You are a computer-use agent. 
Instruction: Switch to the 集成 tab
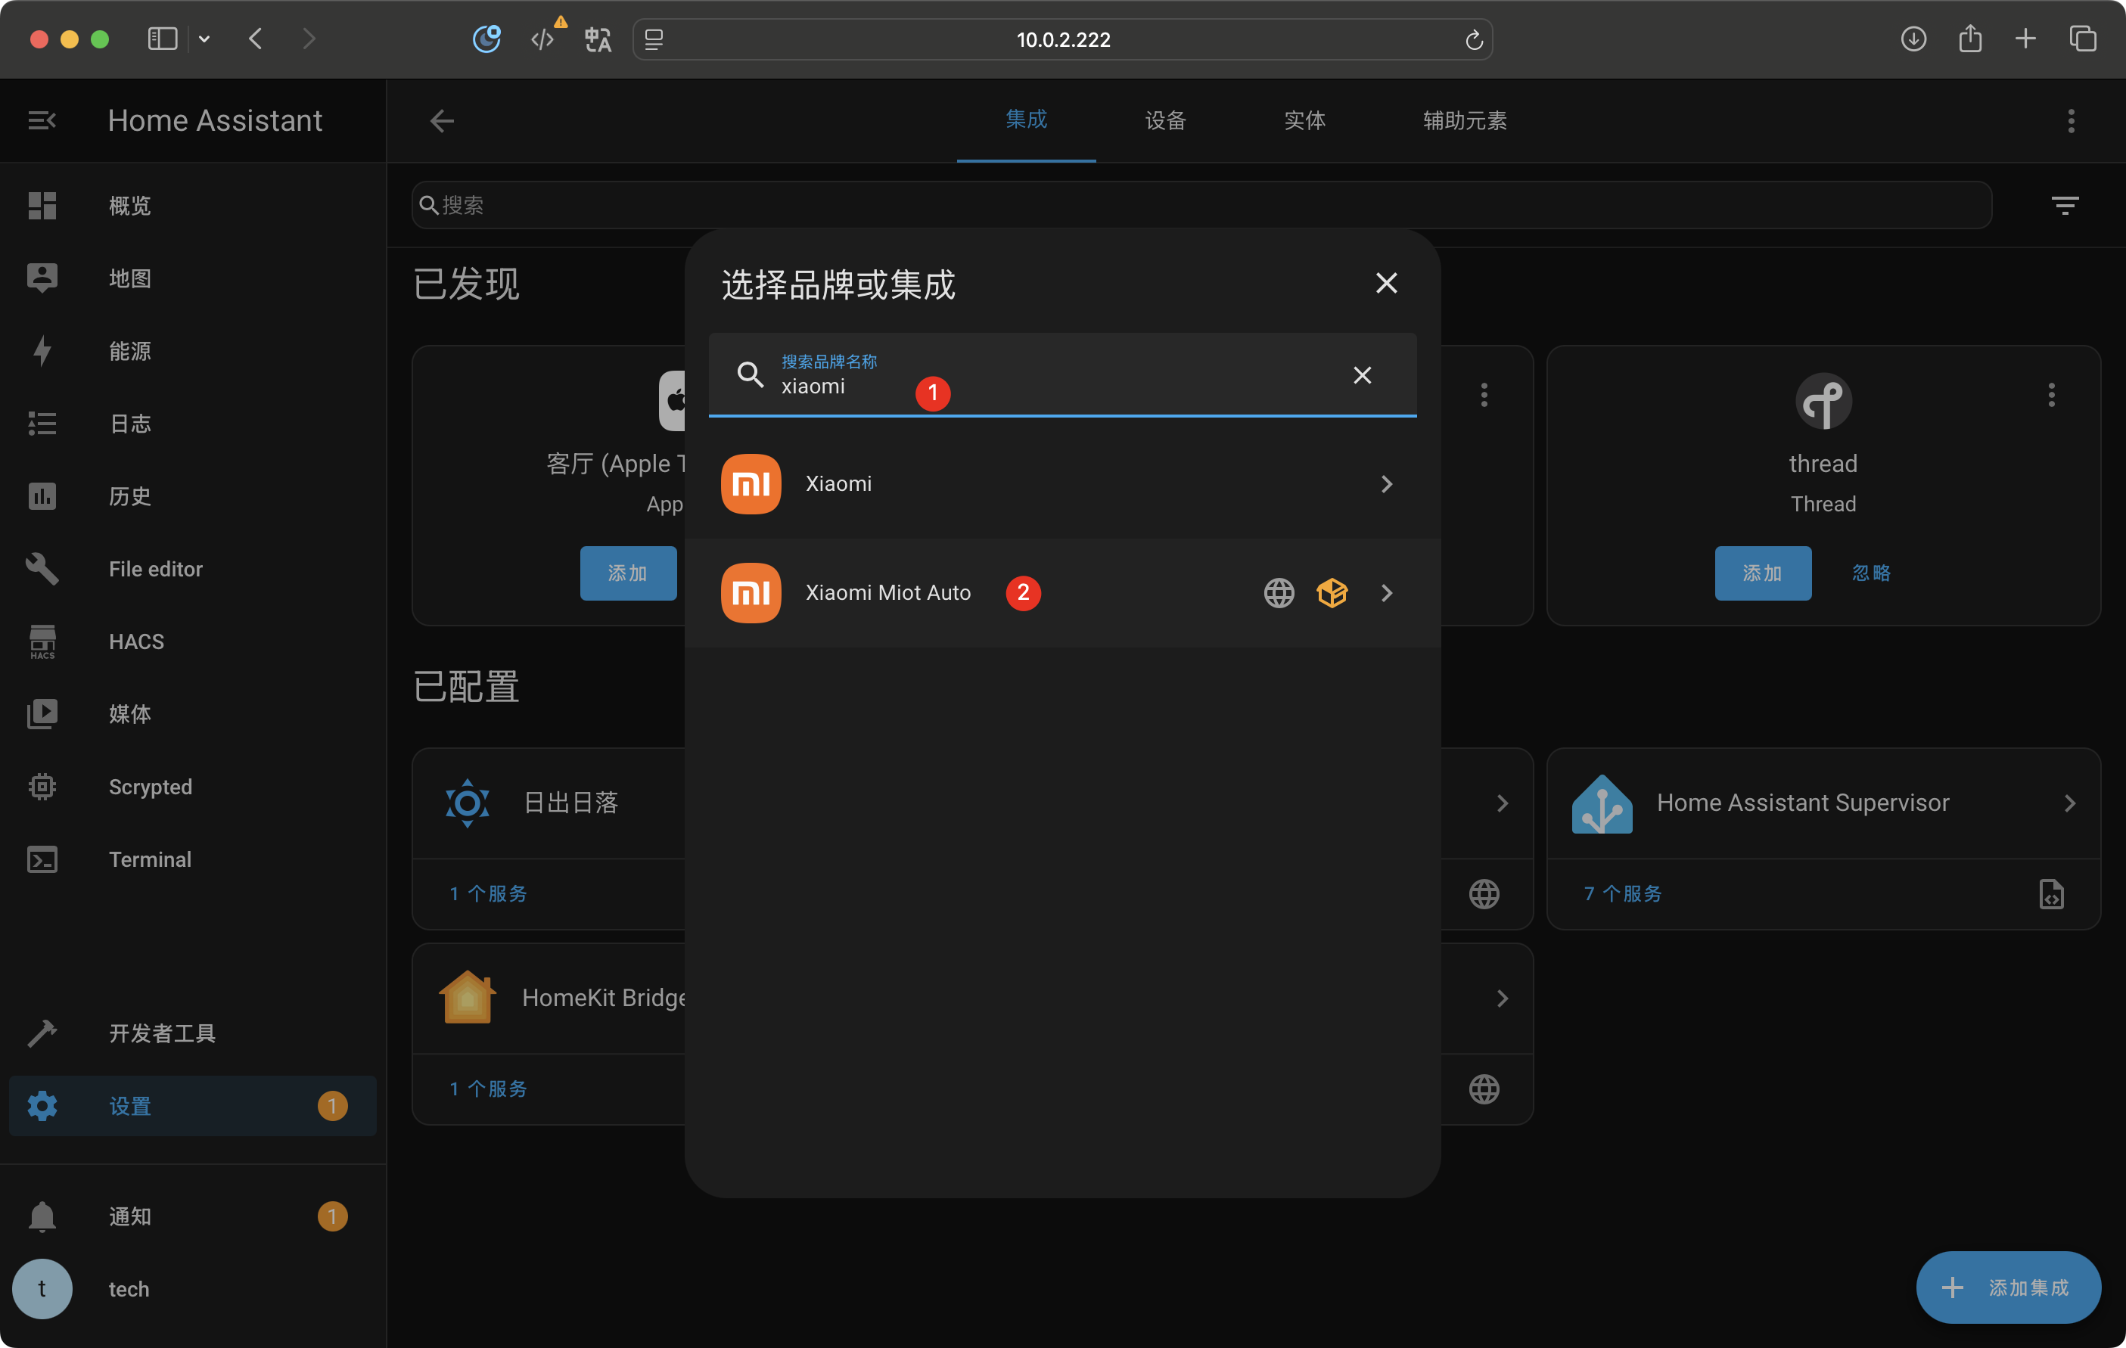coord(1026,120)
